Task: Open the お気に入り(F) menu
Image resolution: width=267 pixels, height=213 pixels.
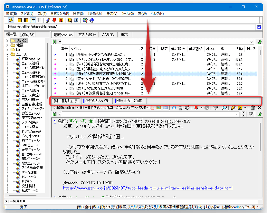Action: tap(60, 14)
